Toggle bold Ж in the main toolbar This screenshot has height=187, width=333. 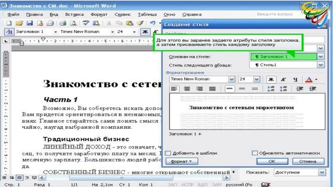click(145, 32)
